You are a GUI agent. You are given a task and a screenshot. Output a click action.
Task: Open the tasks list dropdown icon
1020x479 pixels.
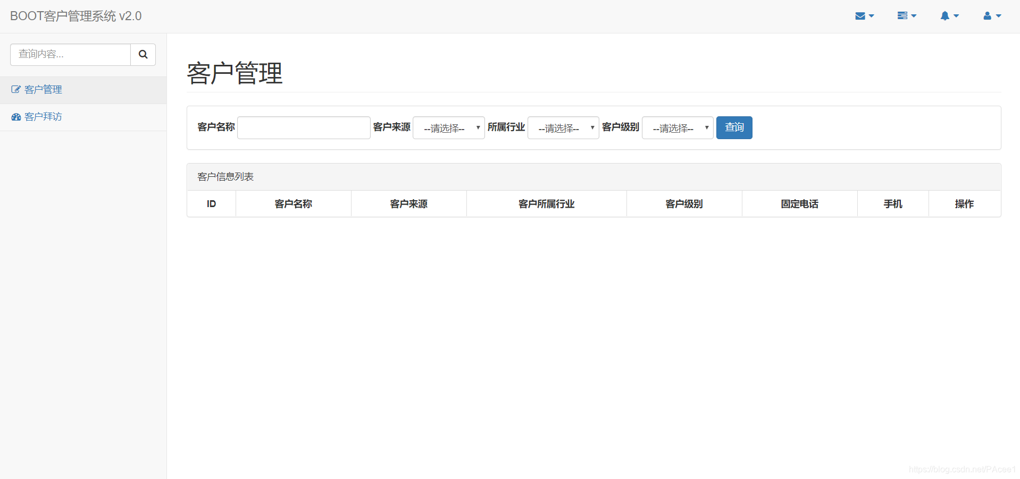pos(907,16)
